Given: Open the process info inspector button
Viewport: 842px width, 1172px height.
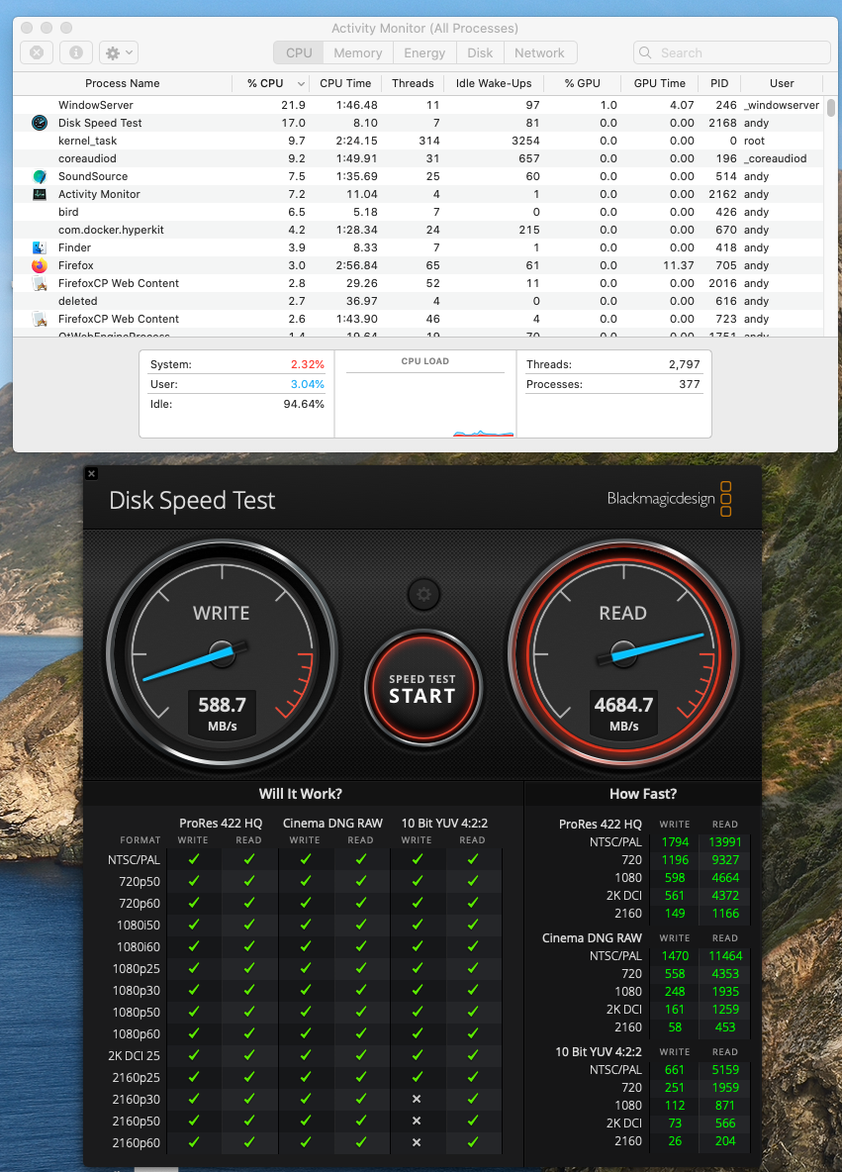Looking at the screenshot, I should click(x=75, y=53).
